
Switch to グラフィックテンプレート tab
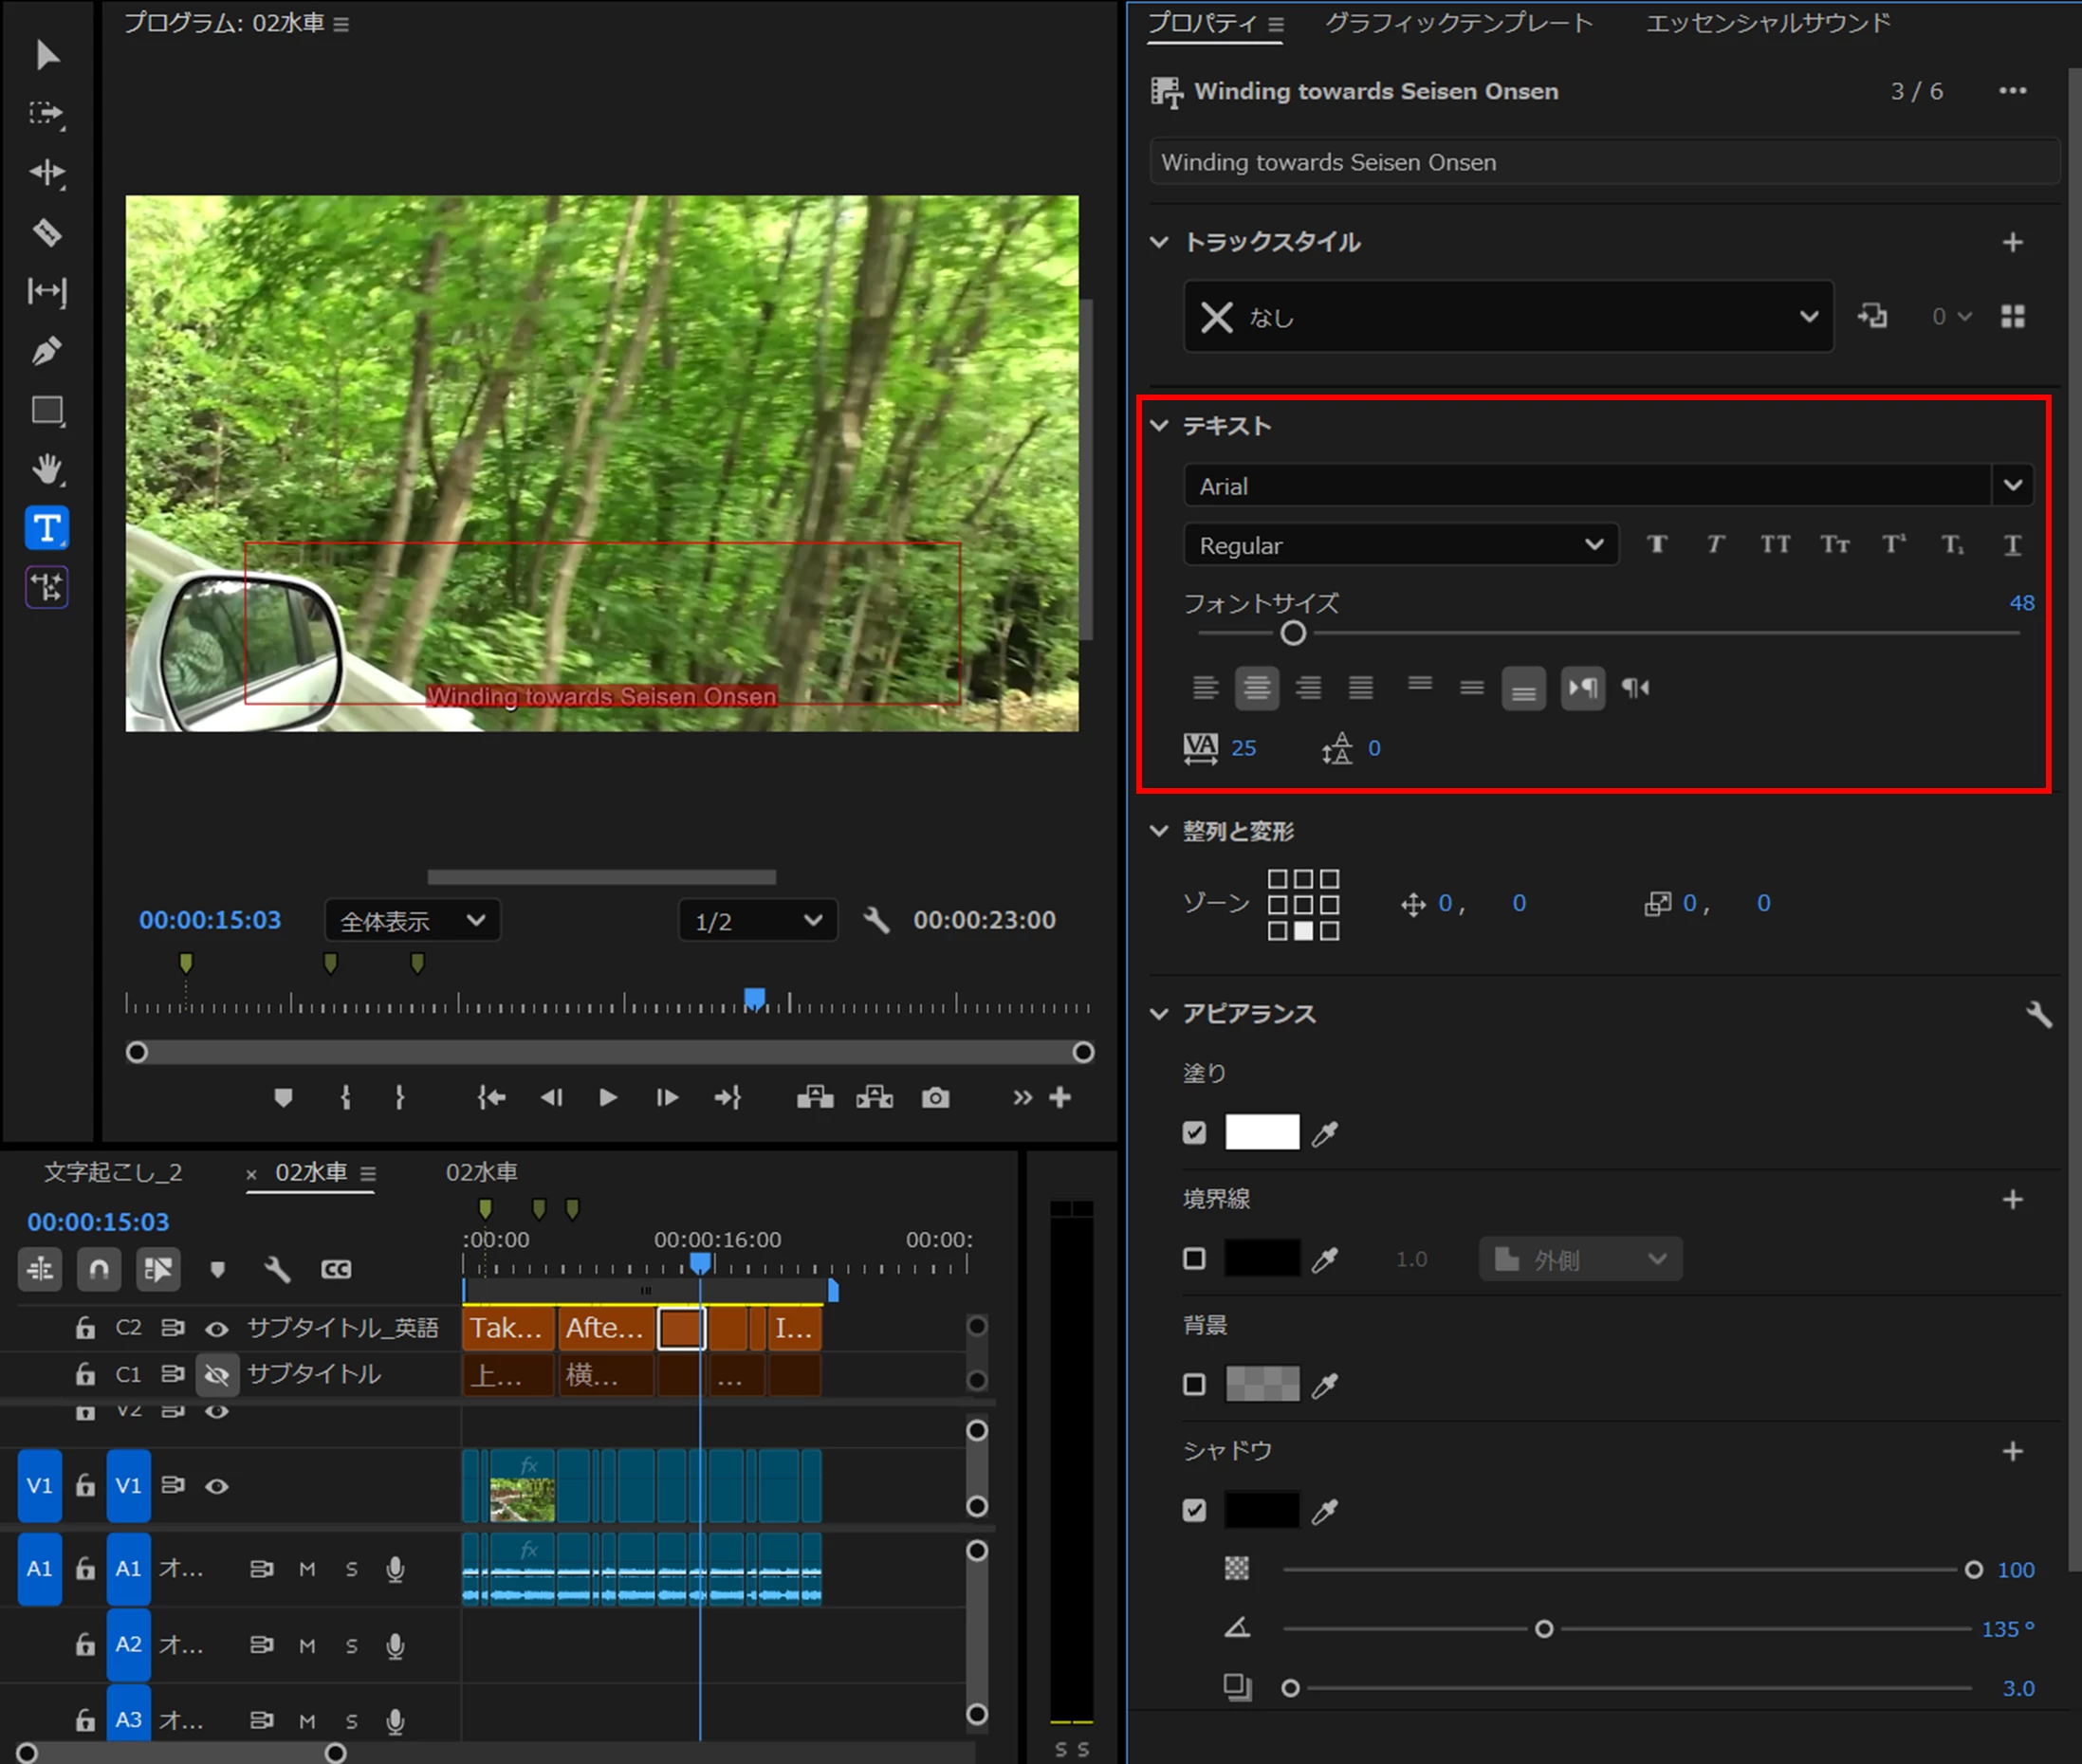coord(1458,23)
